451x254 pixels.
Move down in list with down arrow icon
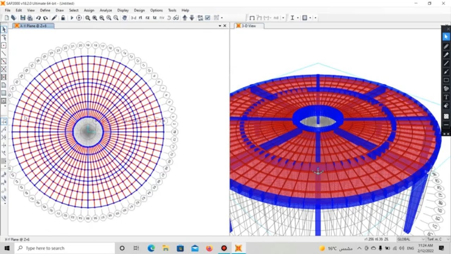192,18
